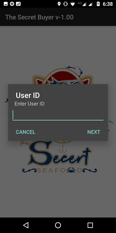The width and height of the screenshot is (116, 233).
Task: Tap the second signal strength icon
Action: (90, 4)
